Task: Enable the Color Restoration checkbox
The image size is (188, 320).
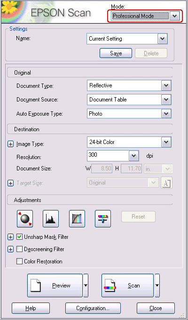Action: click(x=20, y=261)
